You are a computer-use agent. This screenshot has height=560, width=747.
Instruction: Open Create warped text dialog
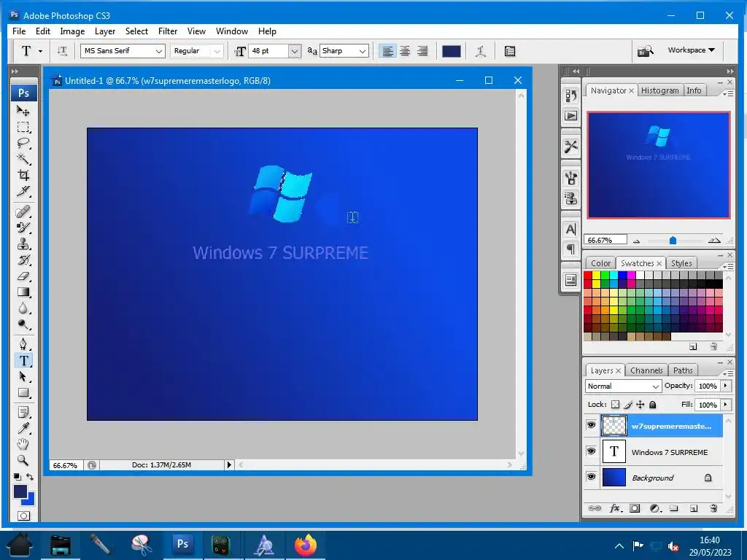481,51
